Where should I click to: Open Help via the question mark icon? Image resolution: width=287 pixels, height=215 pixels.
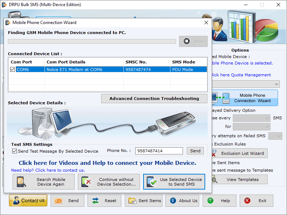[210, 201]
